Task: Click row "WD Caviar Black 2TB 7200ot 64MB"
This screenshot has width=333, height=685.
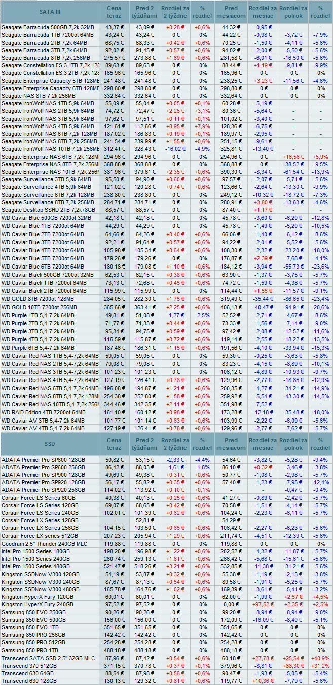Action: point(166,291)
